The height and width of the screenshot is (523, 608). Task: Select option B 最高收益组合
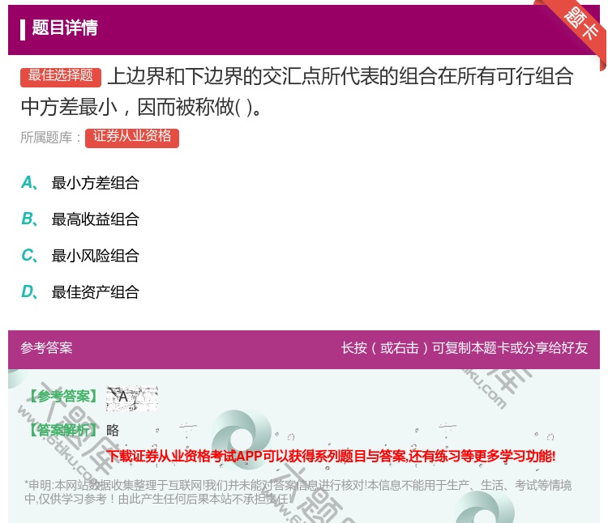pyautogui.click(x=80, y=219)
